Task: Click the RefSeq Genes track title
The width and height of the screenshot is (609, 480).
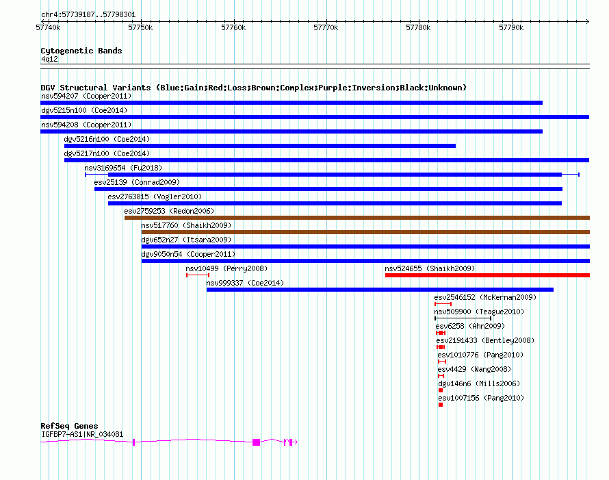Action: tap(69, 426)
